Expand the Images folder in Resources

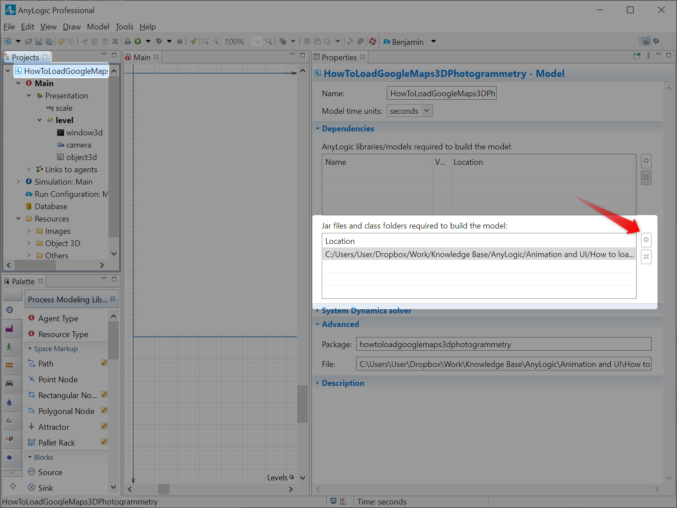click(29, 231)
